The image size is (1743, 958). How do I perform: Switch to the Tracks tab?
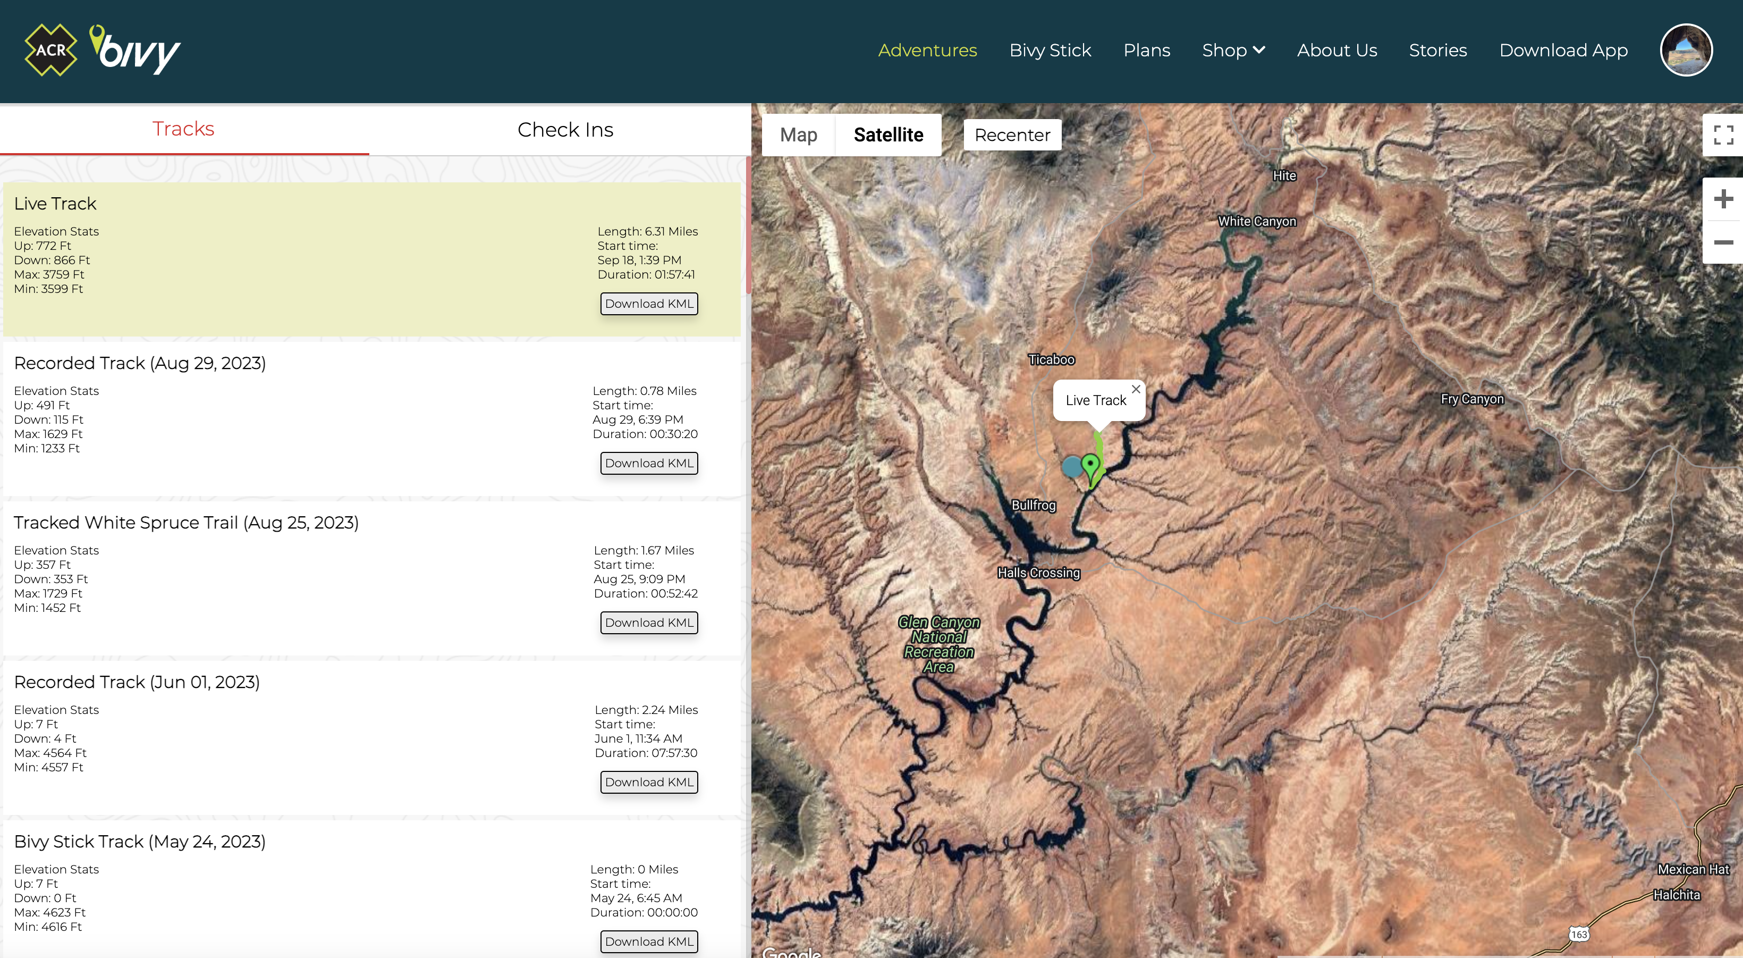point(183,129)
